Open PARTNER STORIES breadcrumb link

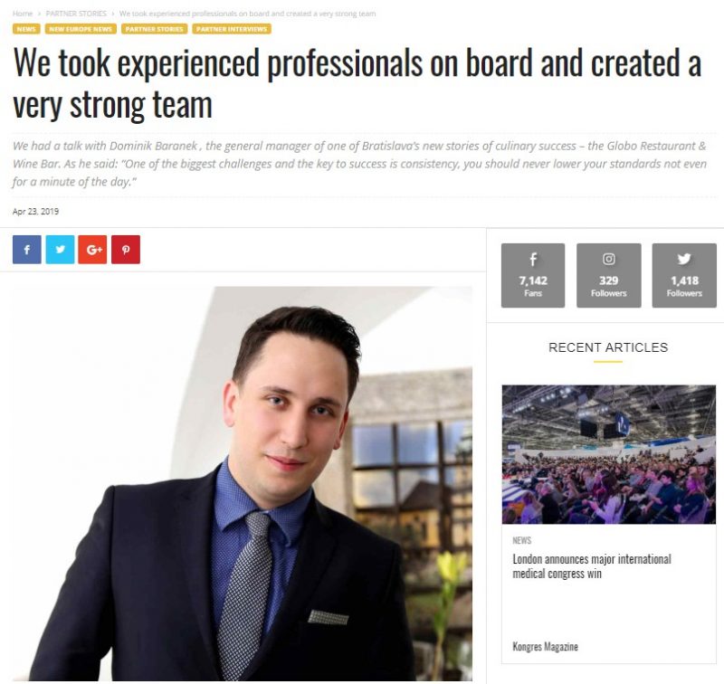[x=76, y=14]
